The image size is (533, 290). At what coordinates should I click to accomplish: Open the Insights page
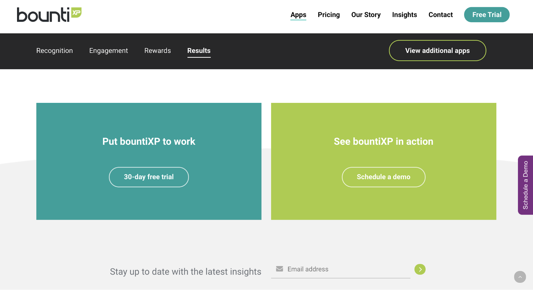[404, 15]
